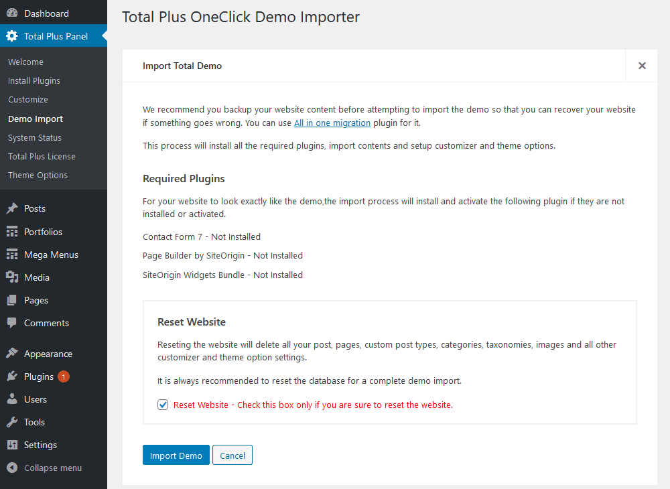The width and height of the screenshot is (670, 489).
Task: Uncheck the Reset Website checkbox
Action: pyautogui.click(x=163, y=405)
